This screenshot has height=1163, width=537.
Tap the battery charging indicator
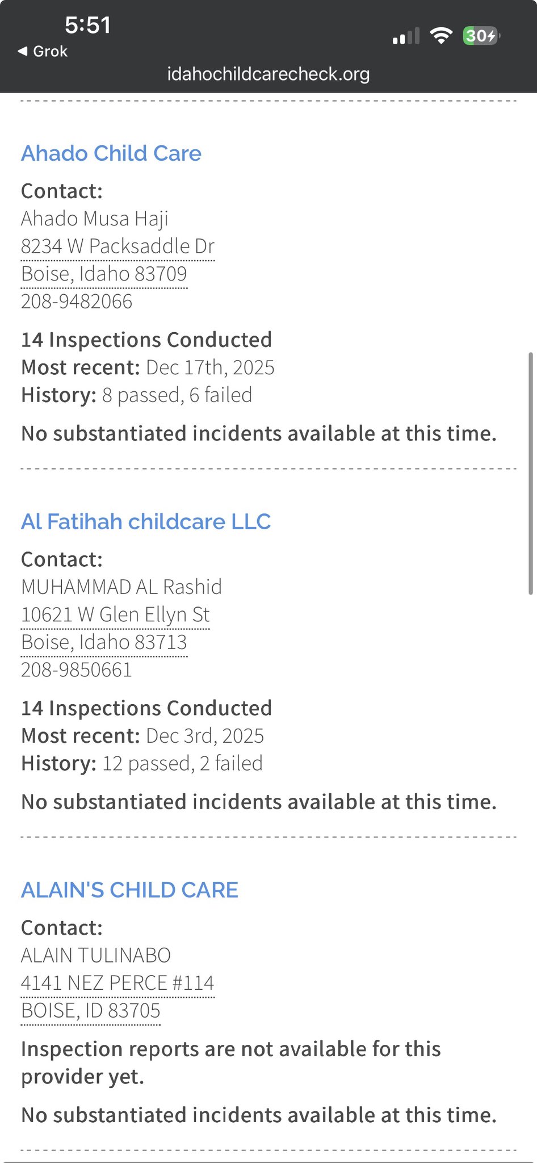(481, 36)
